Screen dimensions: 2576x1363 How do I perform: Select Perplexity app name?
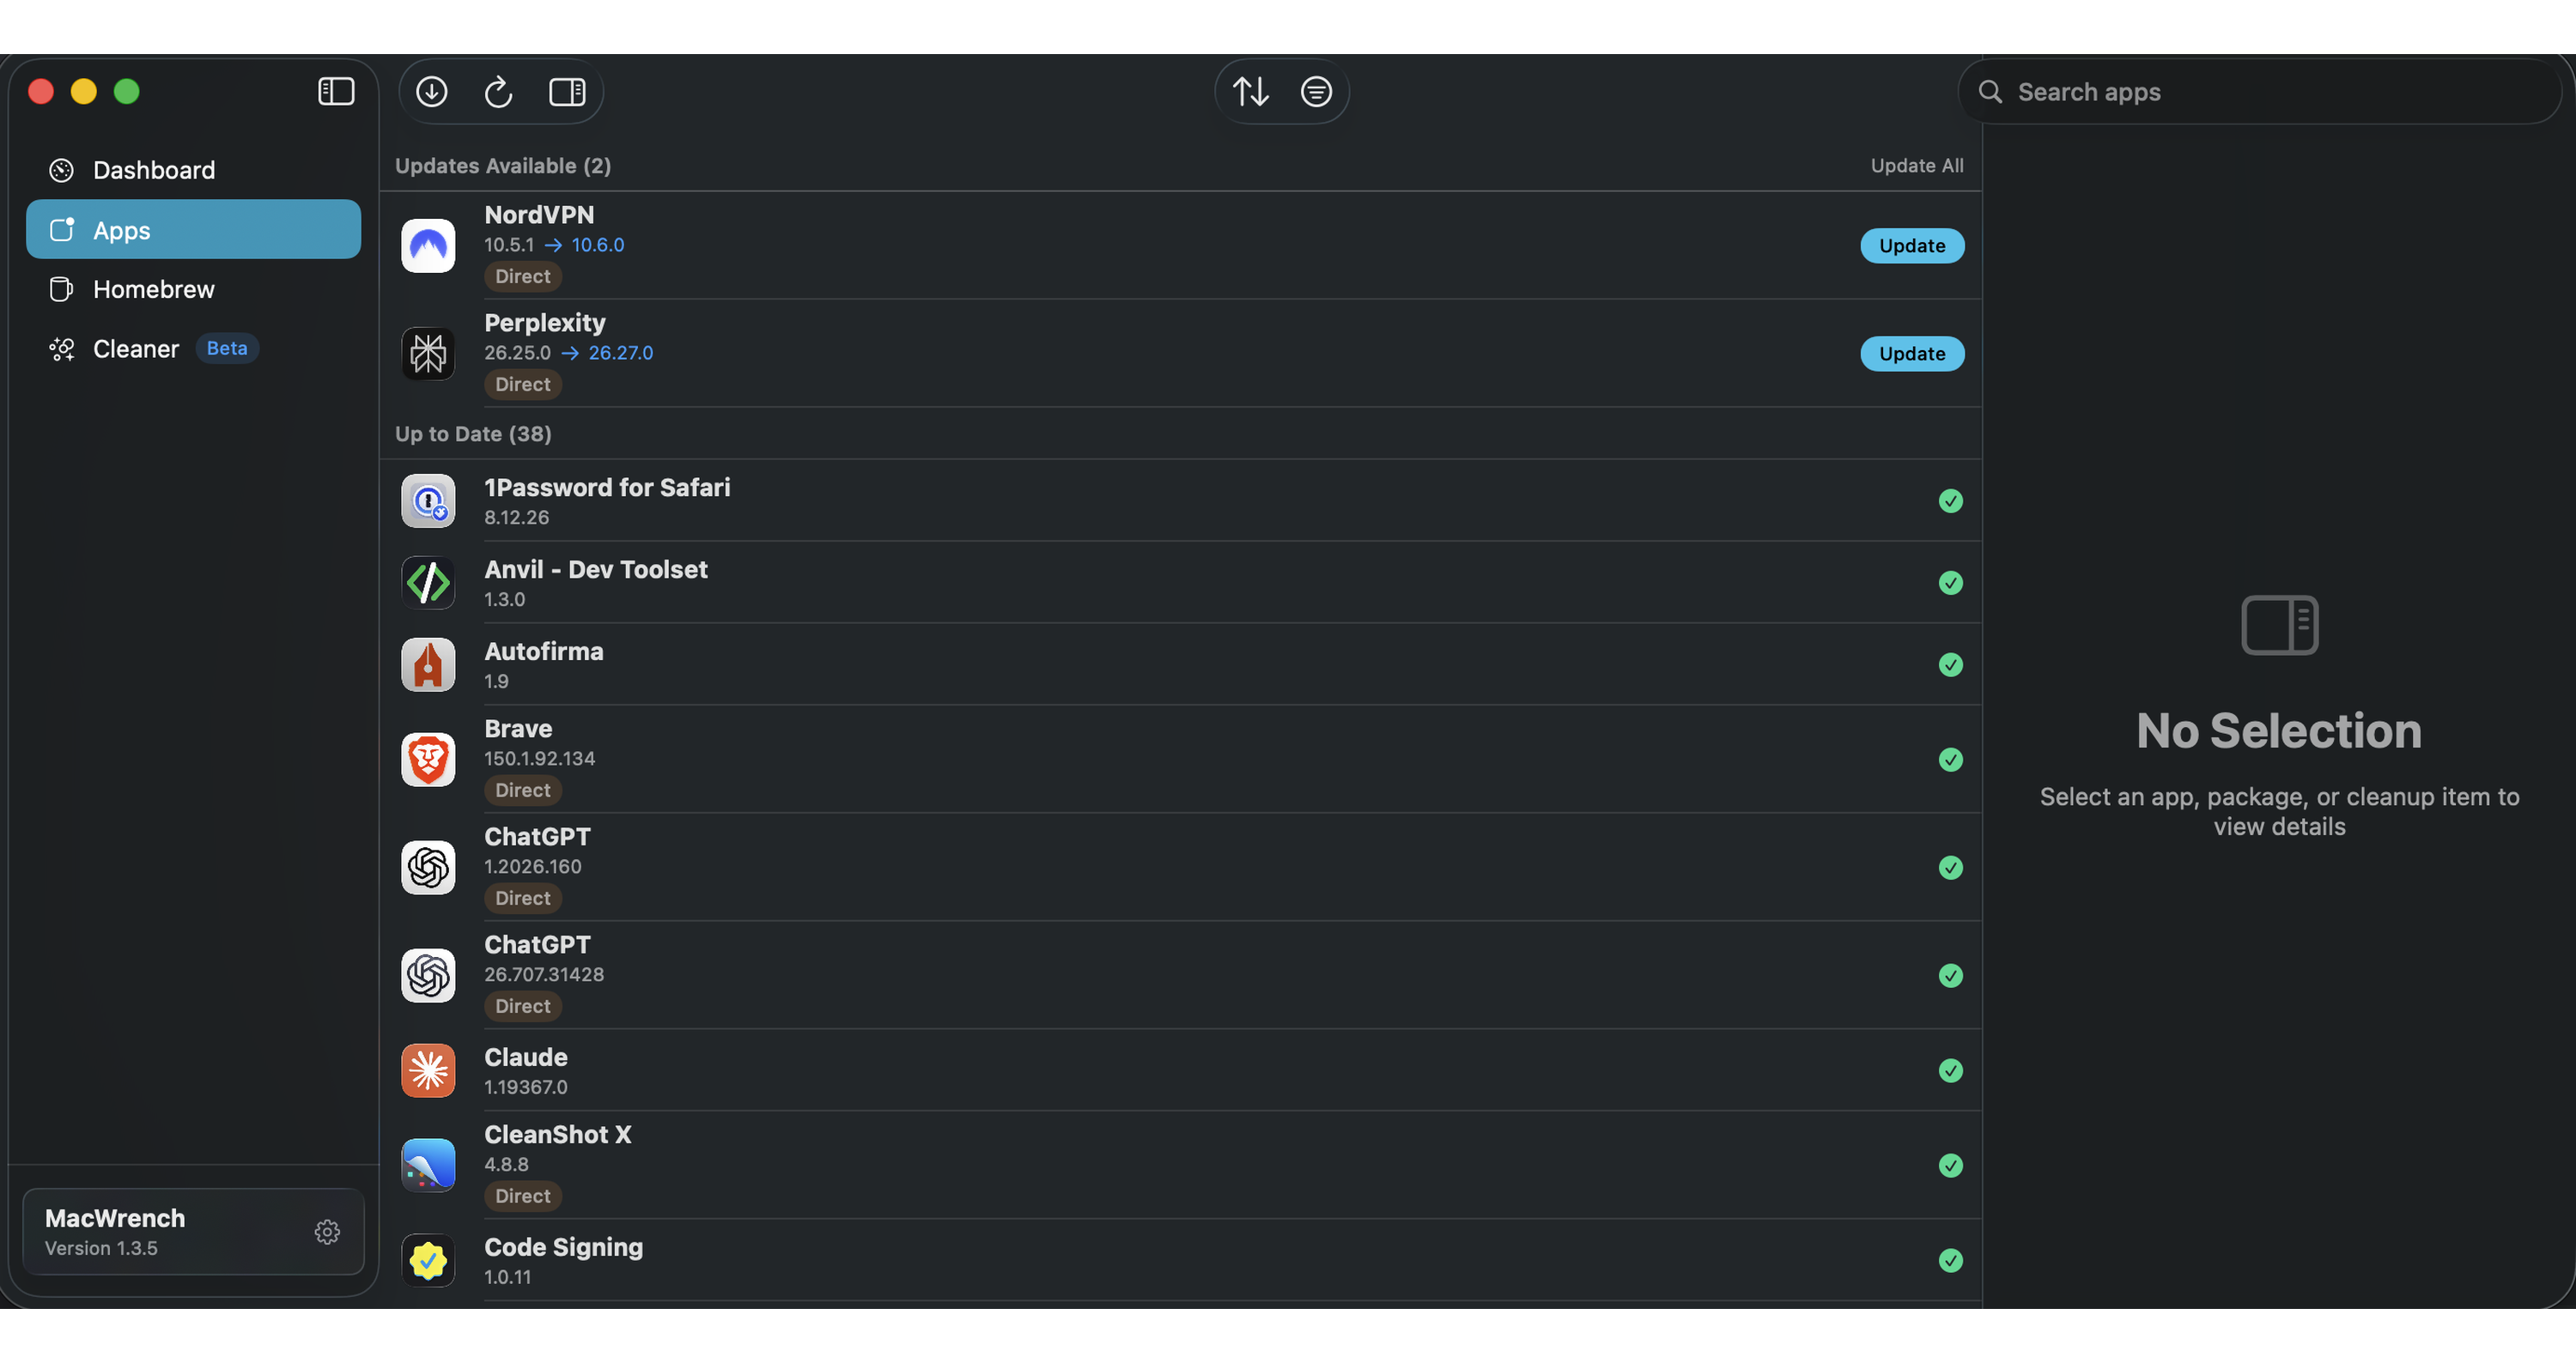click(x=545, y=323)
